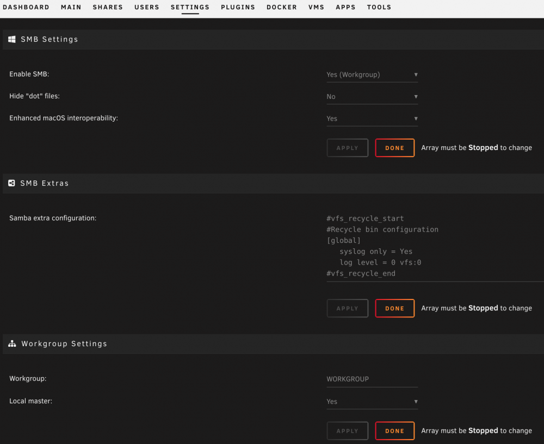
Task: Go to the Apps tab
Action: [x=345, y=7]
